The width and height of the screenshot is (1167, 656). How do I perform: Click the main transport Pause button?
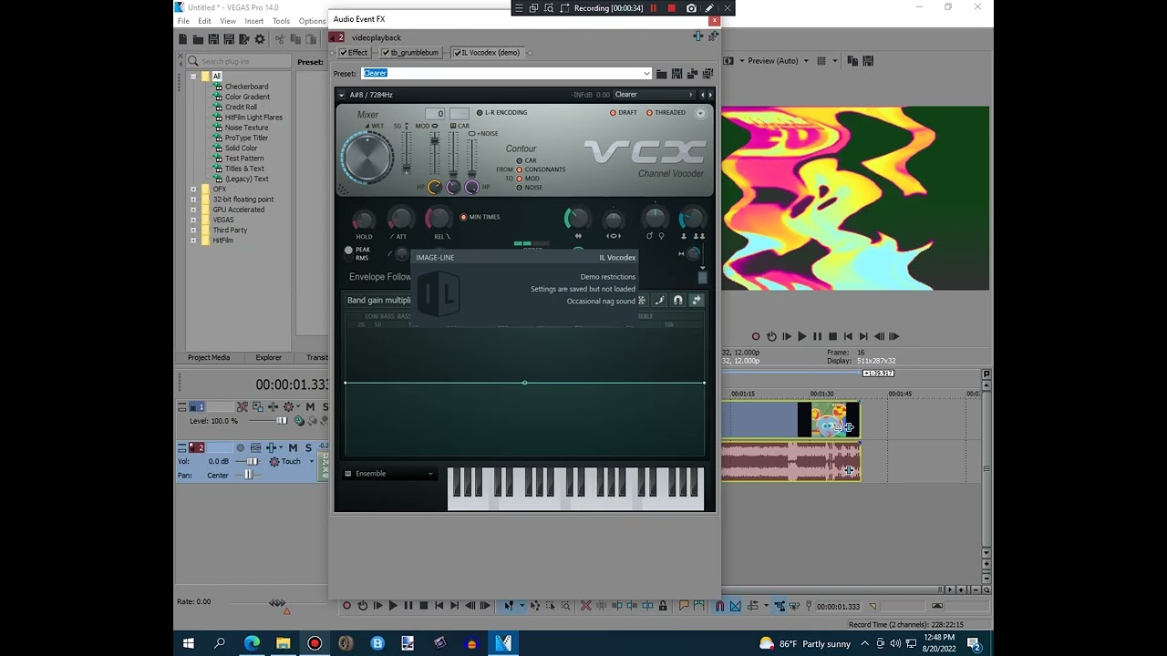[408, 606]
